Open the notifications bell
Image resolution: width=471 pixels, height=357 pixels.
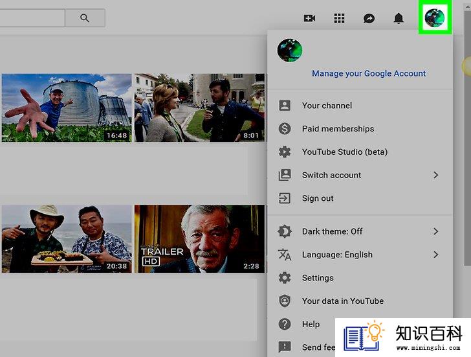pyautogui.click(x=399, y=18)
